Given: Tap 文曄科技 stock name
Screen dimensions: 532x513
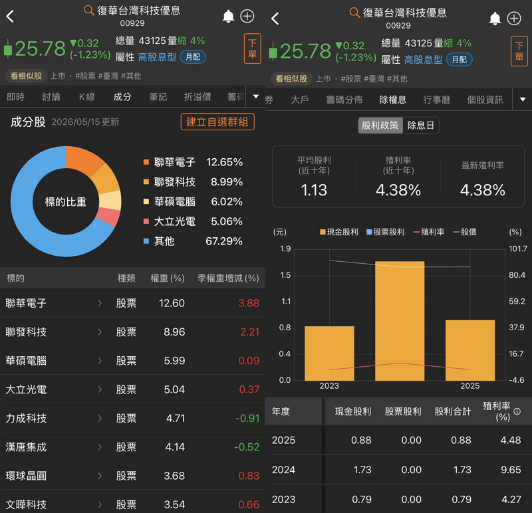Looking at the screenshot, I should (x=26, y=504).
